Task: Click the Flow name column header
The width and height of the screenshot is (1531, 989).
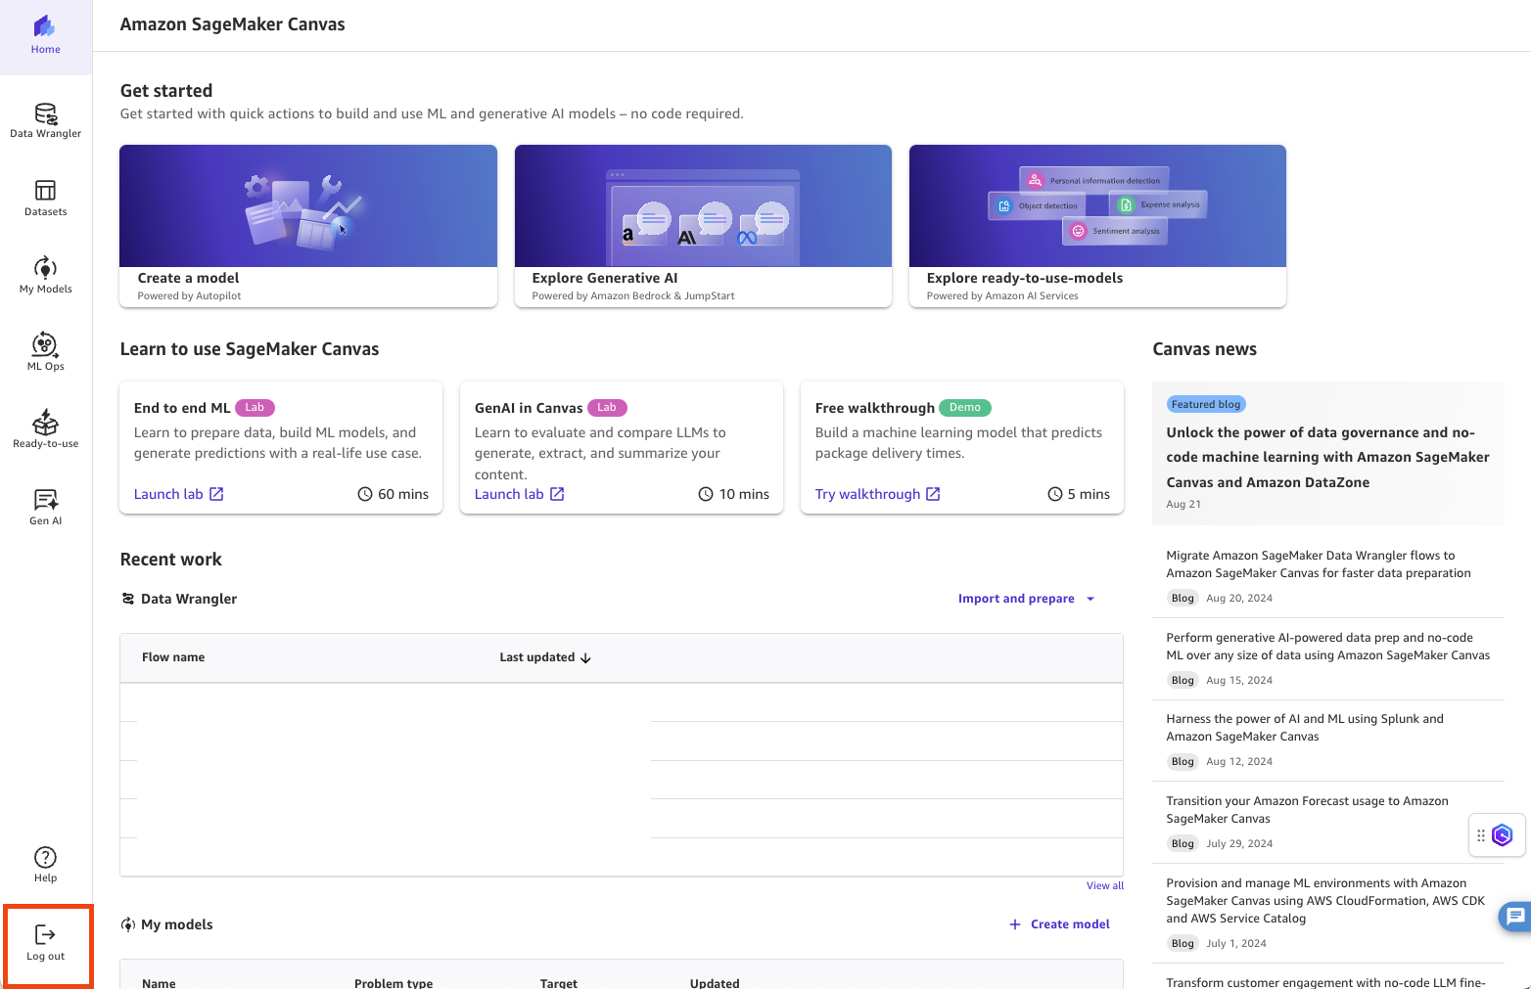Action: (173, 657)
